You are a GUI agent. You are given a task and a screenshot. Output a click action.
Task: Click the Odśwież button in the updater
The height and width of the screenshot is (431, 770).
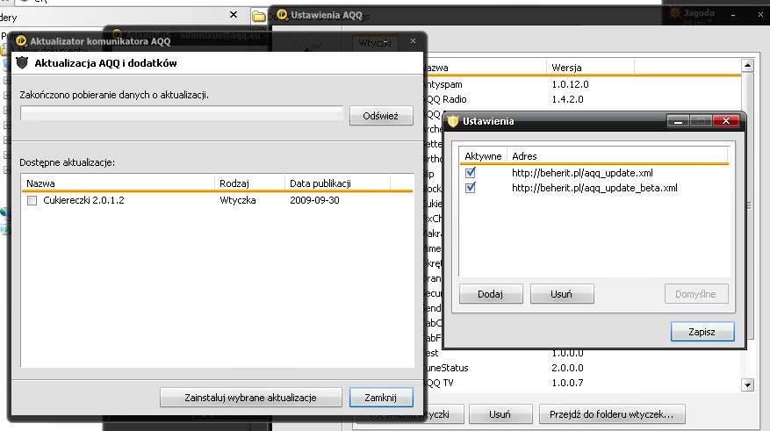(381, 116)
